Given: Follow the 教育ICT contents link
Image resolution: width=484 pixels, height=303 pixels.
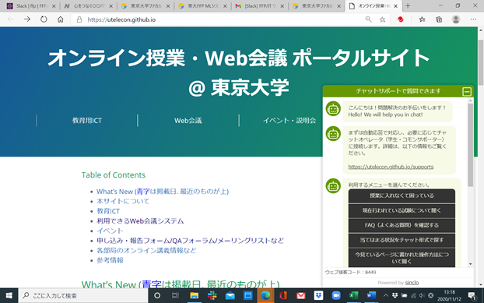Looking at the screenshot, I should tap(108, 211).
